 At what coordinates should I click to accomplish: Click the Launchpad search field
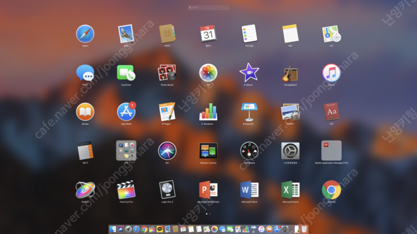click(208, 8)
